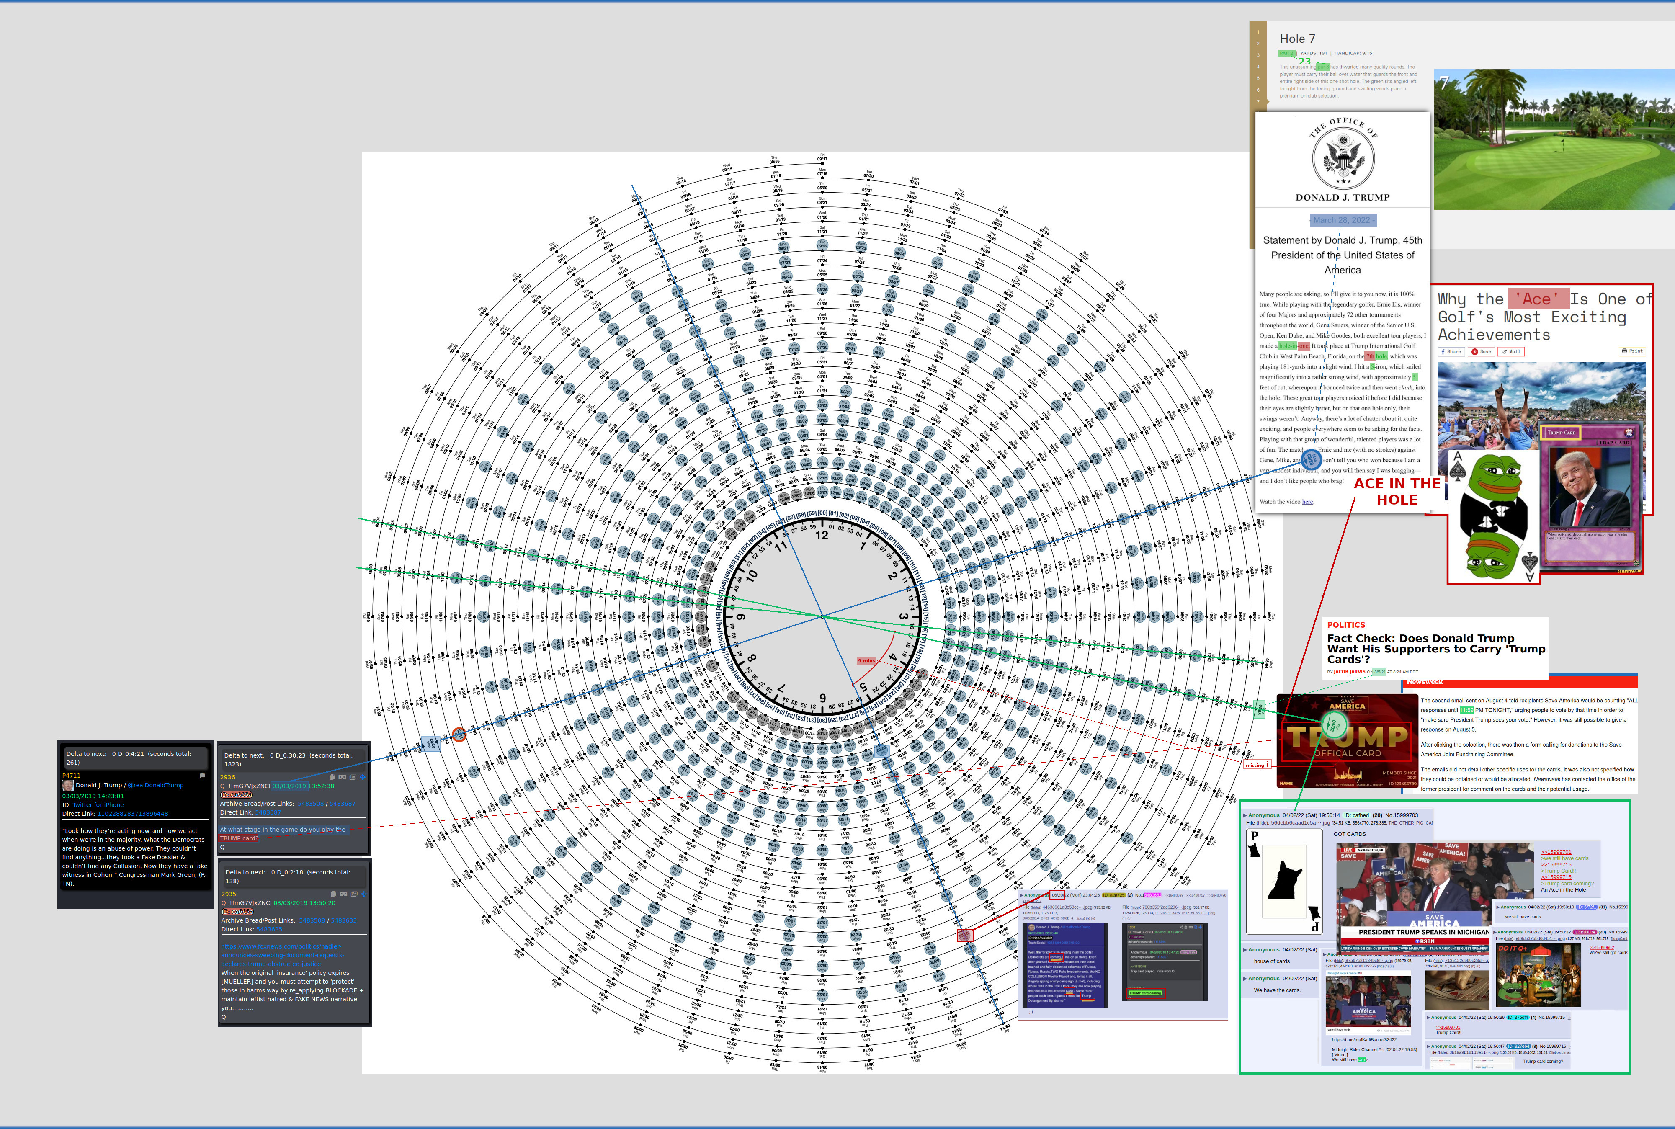Open the Twitter for iPhone link

[98, 805]
